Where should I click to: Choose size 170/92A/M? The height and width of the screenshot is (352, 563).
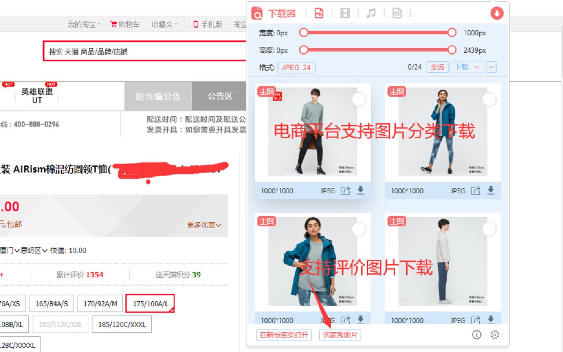(100, 303)
